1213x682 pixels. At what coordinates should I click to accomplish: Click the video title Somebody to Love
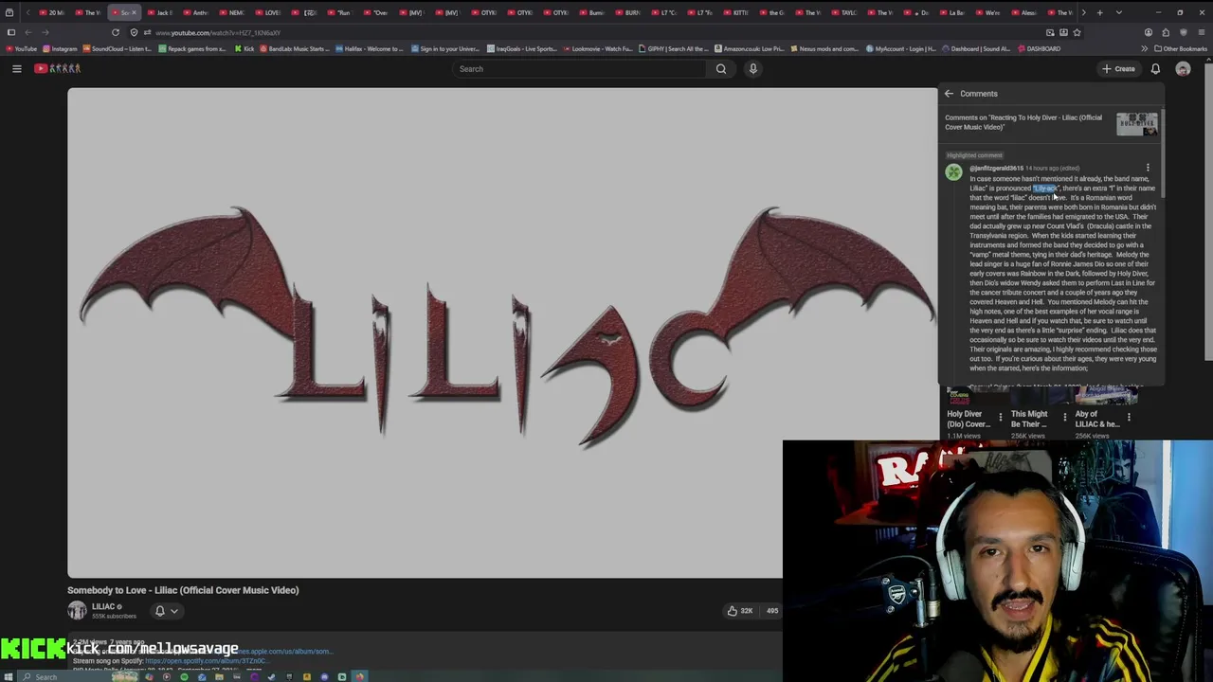183,590
